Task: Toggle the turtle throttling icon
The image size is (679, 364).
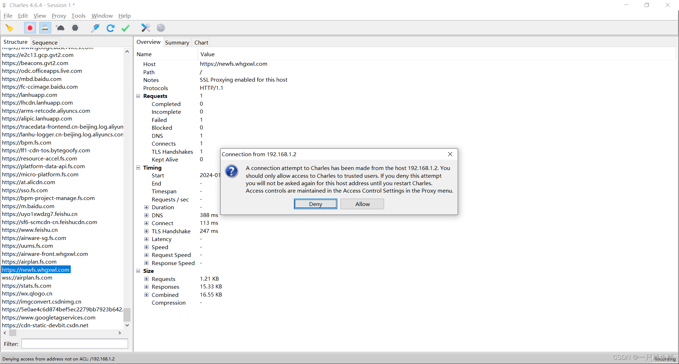Action: pyautogui.click(x=60, y=28)
